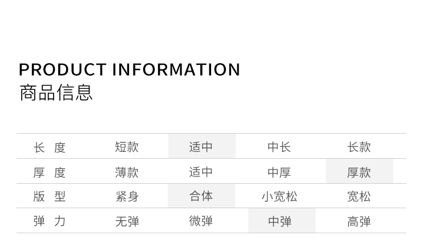The height and width of the screenshot is (248, 428).
Task: Click the PRODUCT INFORMATION heading
Action: tap(130, 69)
